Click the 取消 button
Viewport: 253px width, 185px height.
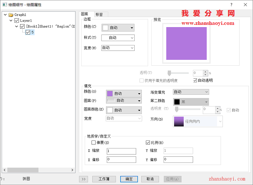pos(150,179)
